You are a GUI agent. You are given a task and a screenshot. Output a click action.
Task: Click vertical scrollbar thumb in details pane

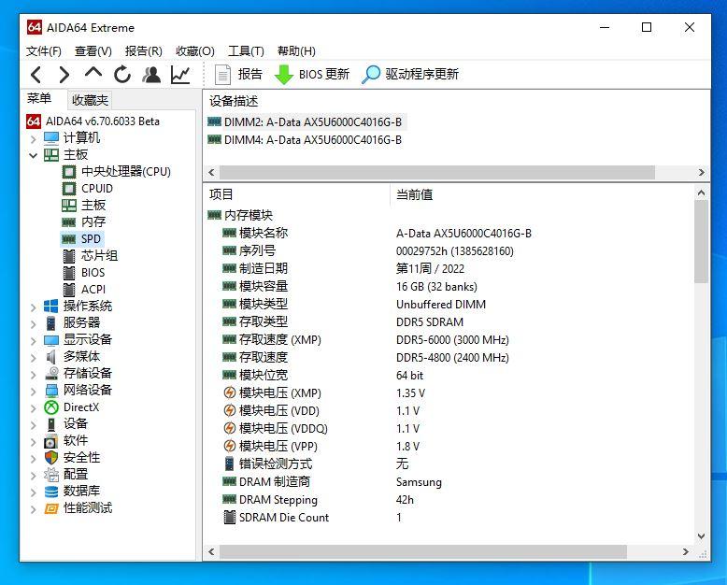[x=701, y=241]
